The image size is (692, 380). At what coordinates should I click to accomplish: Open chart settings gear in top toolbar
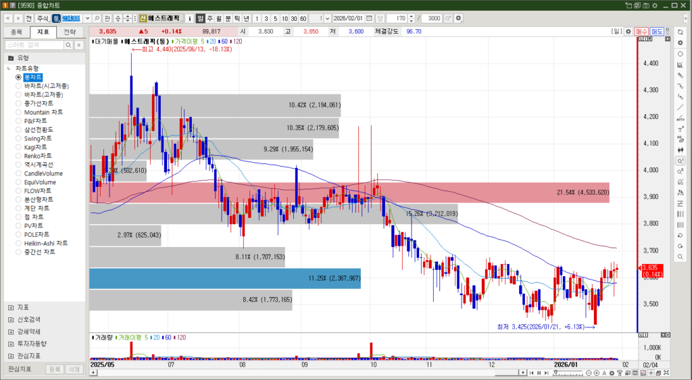point(459,18)
